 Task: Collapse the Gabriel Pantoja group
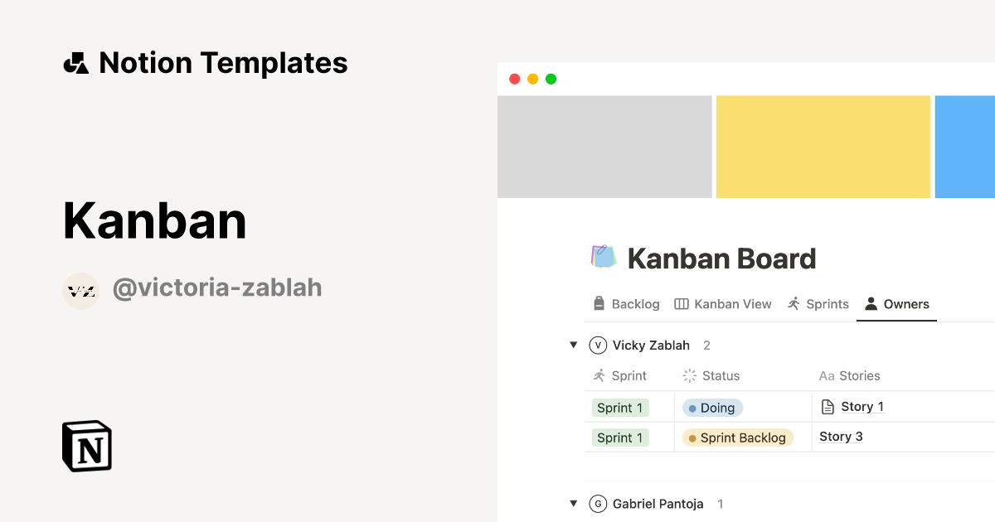(573, 504)
